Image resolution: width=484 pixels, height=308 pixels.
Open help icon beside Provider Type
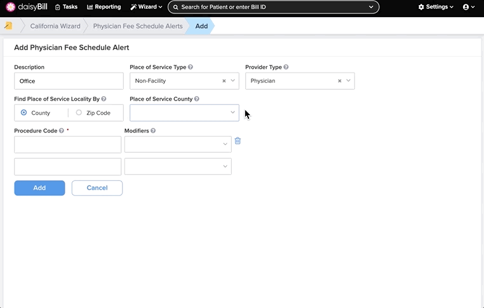286,67
